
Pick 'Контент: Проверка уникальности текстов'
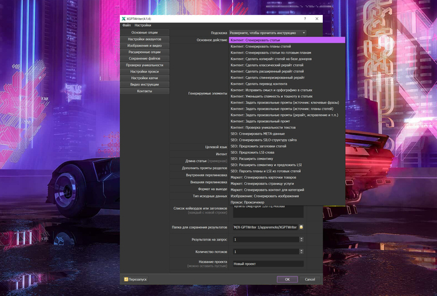click(x=287, y=127)
